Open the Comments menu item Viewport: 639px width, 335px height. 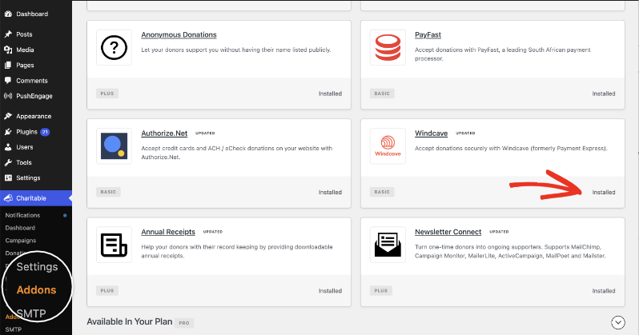click(32, 81)
